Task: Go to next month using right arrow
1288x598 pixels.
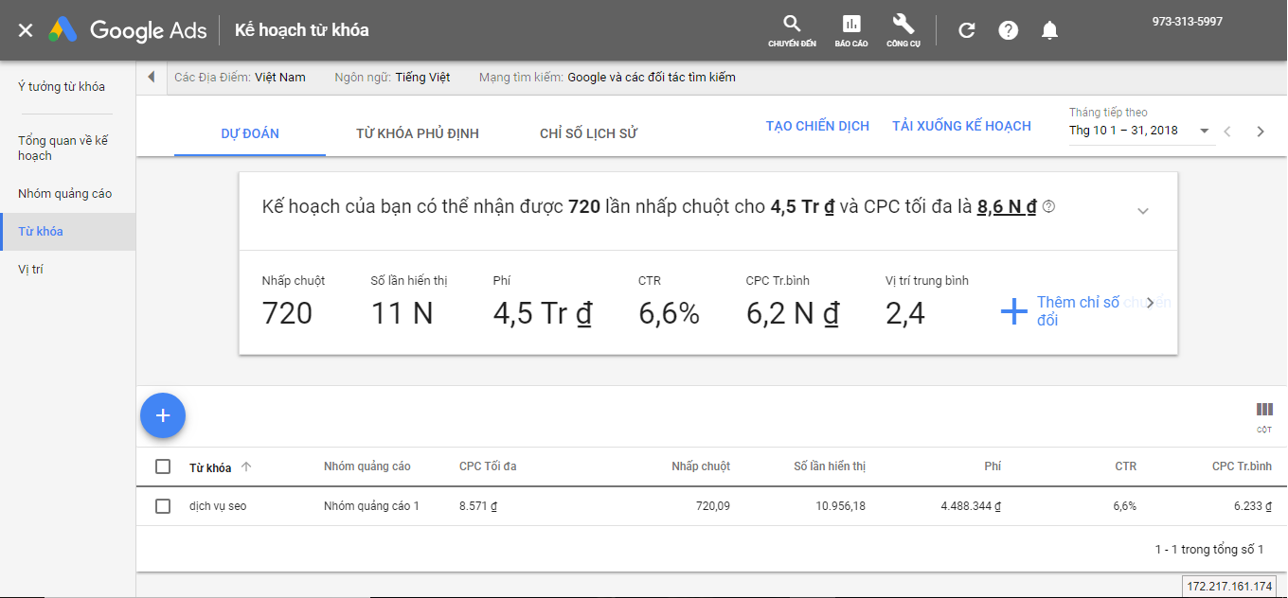Action: pos(1261,132)
